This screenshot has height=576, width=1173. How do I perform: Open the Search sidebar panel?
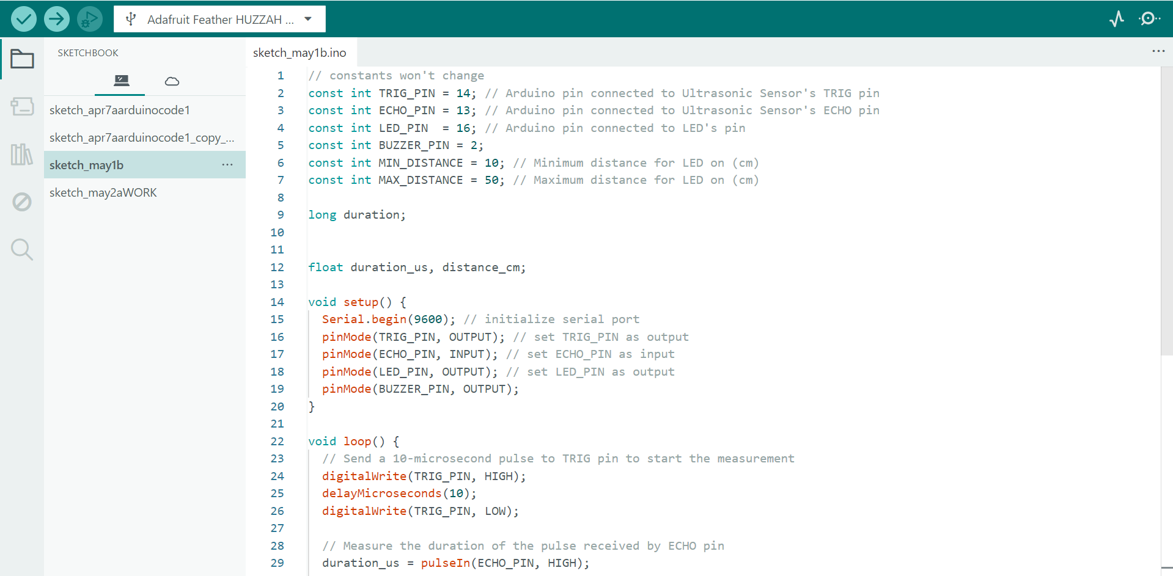tap(22, 249)
